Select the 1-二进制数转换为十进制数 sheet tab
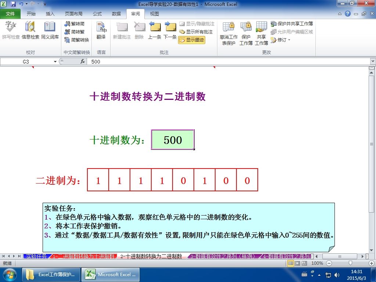The image size is (376, 282). pos(83,256)
